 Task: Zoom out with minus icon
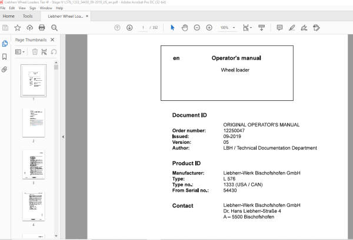(197, 28)
